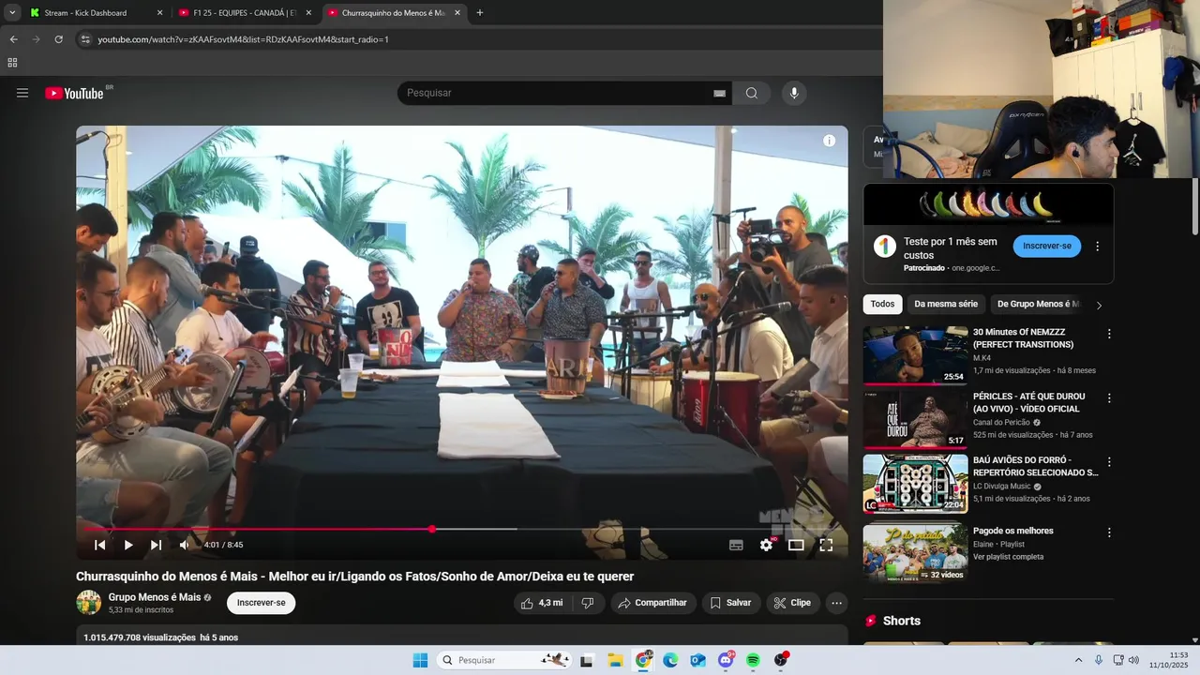This screenshot has width=1200, height=675.
Task: Open more actions ellipsis below video
Action: pyautogui.click(x=837, y=603)
